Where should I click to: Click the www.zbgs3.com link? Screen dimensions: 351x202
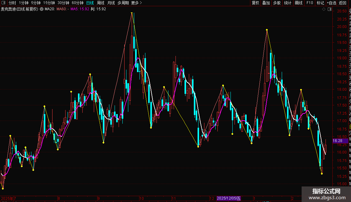tap(327, 198)
